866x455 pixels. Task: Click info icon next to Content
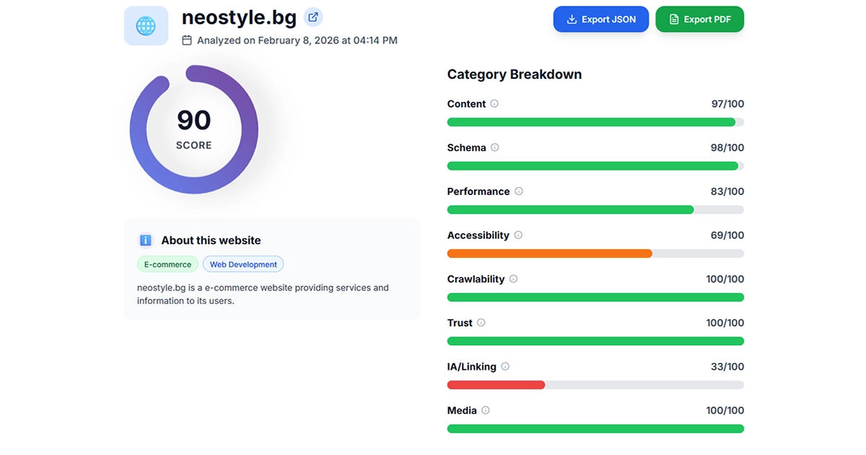[494, 103]
